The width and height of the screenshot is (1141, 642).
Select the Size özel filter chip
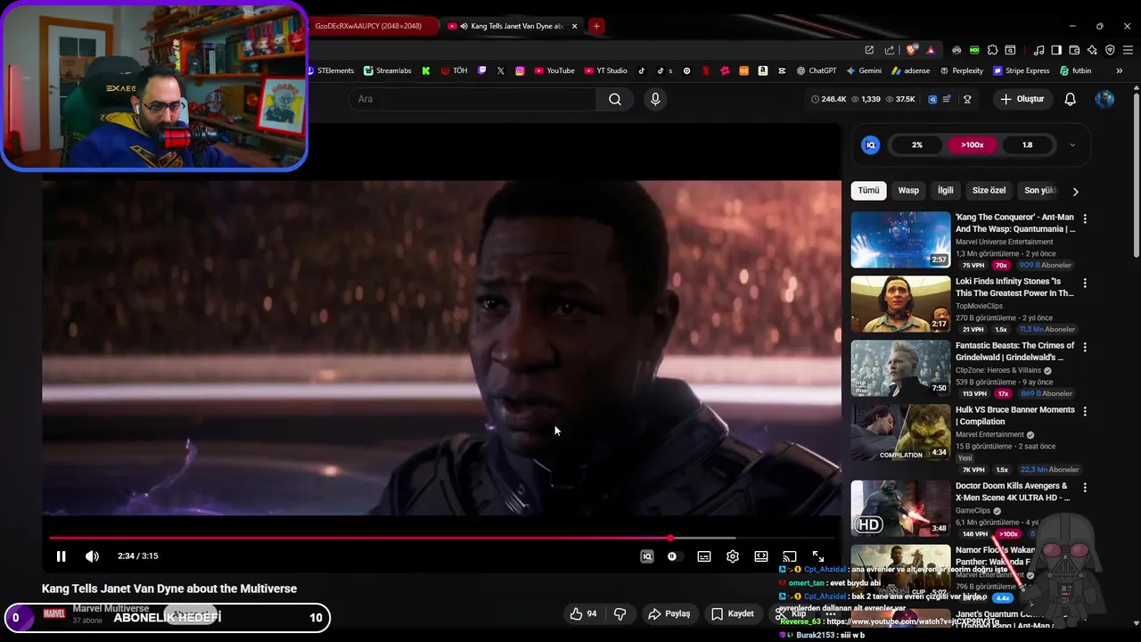click(x=989, y=190)
